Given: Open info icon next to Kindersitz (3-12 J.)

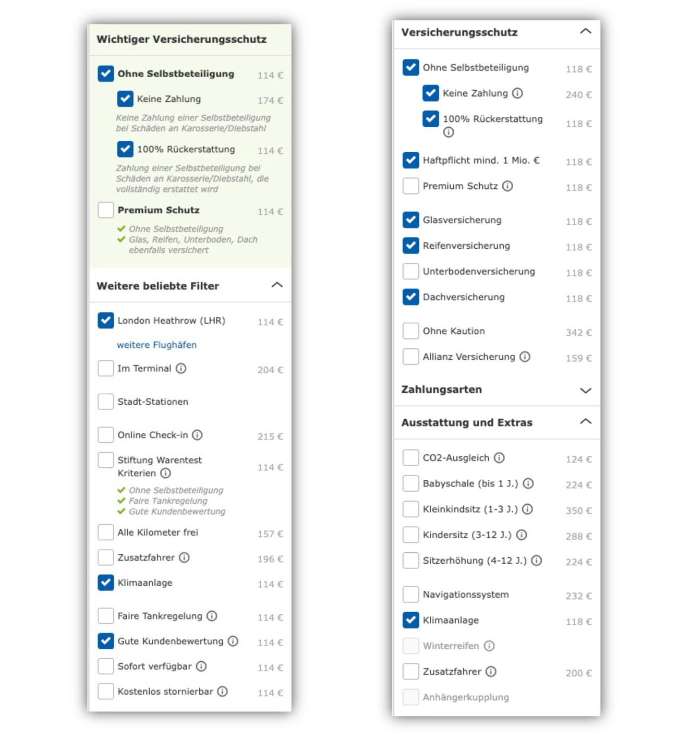Looking at the screenshot, I should pyautogui.click(x=522, y=535).
